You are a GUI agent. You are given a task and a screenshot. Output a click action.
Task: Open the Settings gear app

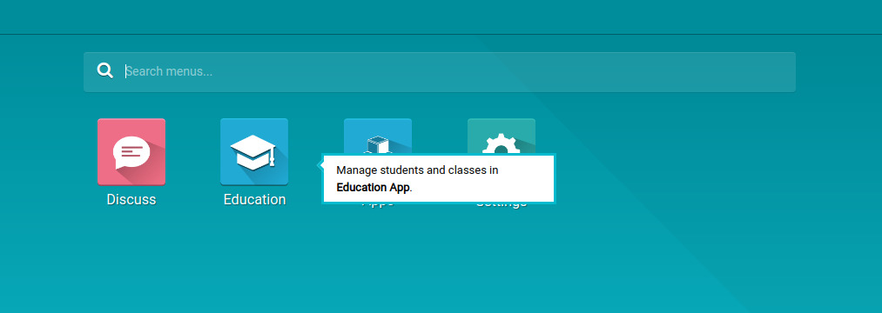[502, 136]
